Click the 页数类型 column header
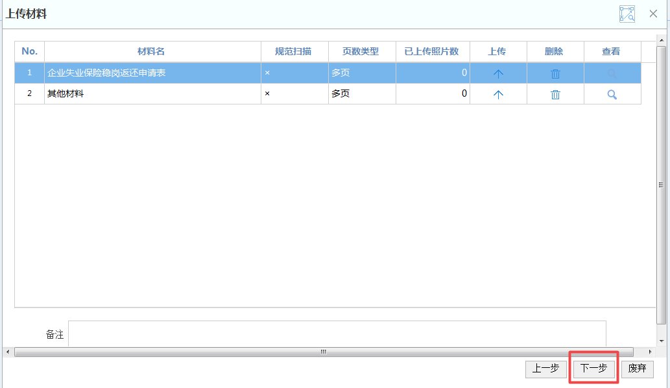The width and height of the screenshot is (670, 388). point(361,52)
